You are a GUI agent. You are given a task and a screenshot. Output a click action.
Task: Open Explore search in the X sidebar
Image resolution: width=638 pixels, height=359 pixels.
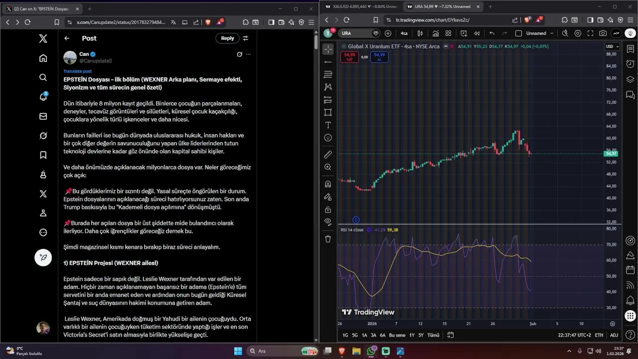(x=43, y=77)
